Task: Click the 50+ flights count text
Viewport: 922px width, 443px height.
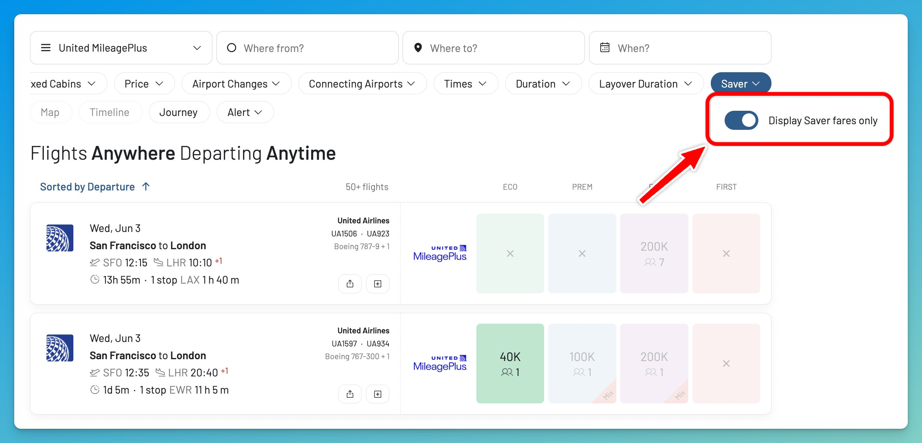Action: pyautogui.click(x=367, y=187)
